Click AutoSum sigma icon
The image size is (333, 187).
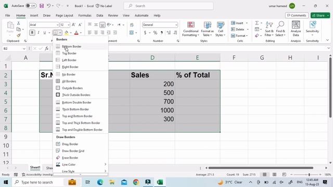pos(257,23)
